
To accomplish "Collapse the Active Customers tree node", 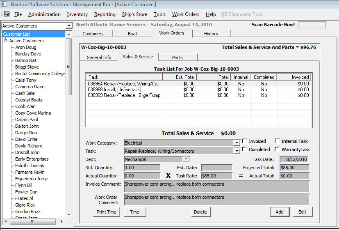I will (x=5, y=41).
